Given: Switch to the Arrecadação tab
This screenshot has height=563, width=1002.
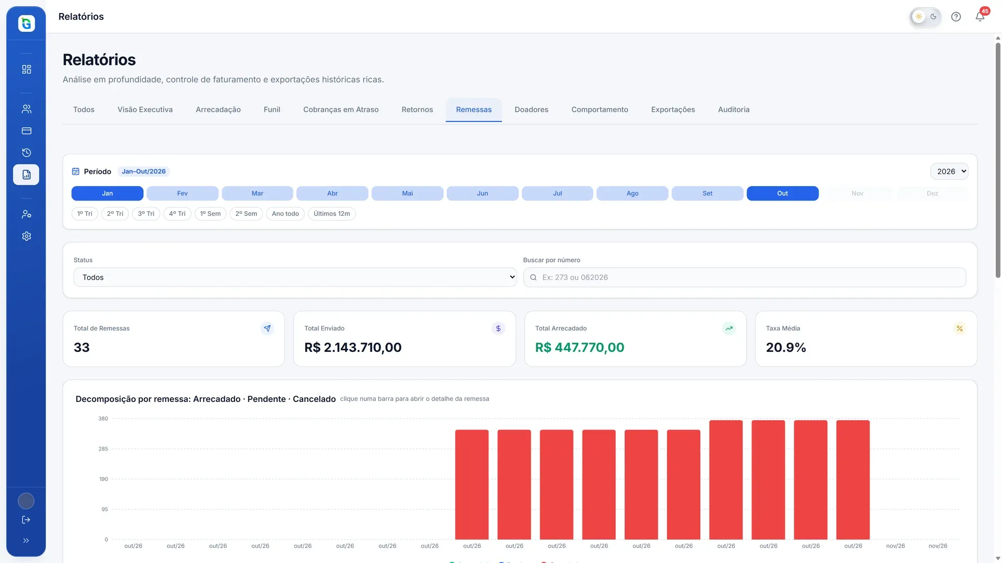Looking at the screenshot, I should click(x=218, y=109).
